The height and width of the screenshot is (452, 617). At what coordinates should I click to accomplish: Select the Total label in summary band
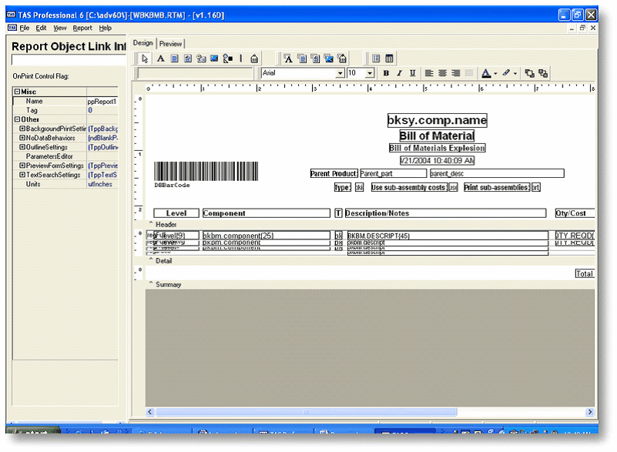pyautogui.click(x=585, y=274)
